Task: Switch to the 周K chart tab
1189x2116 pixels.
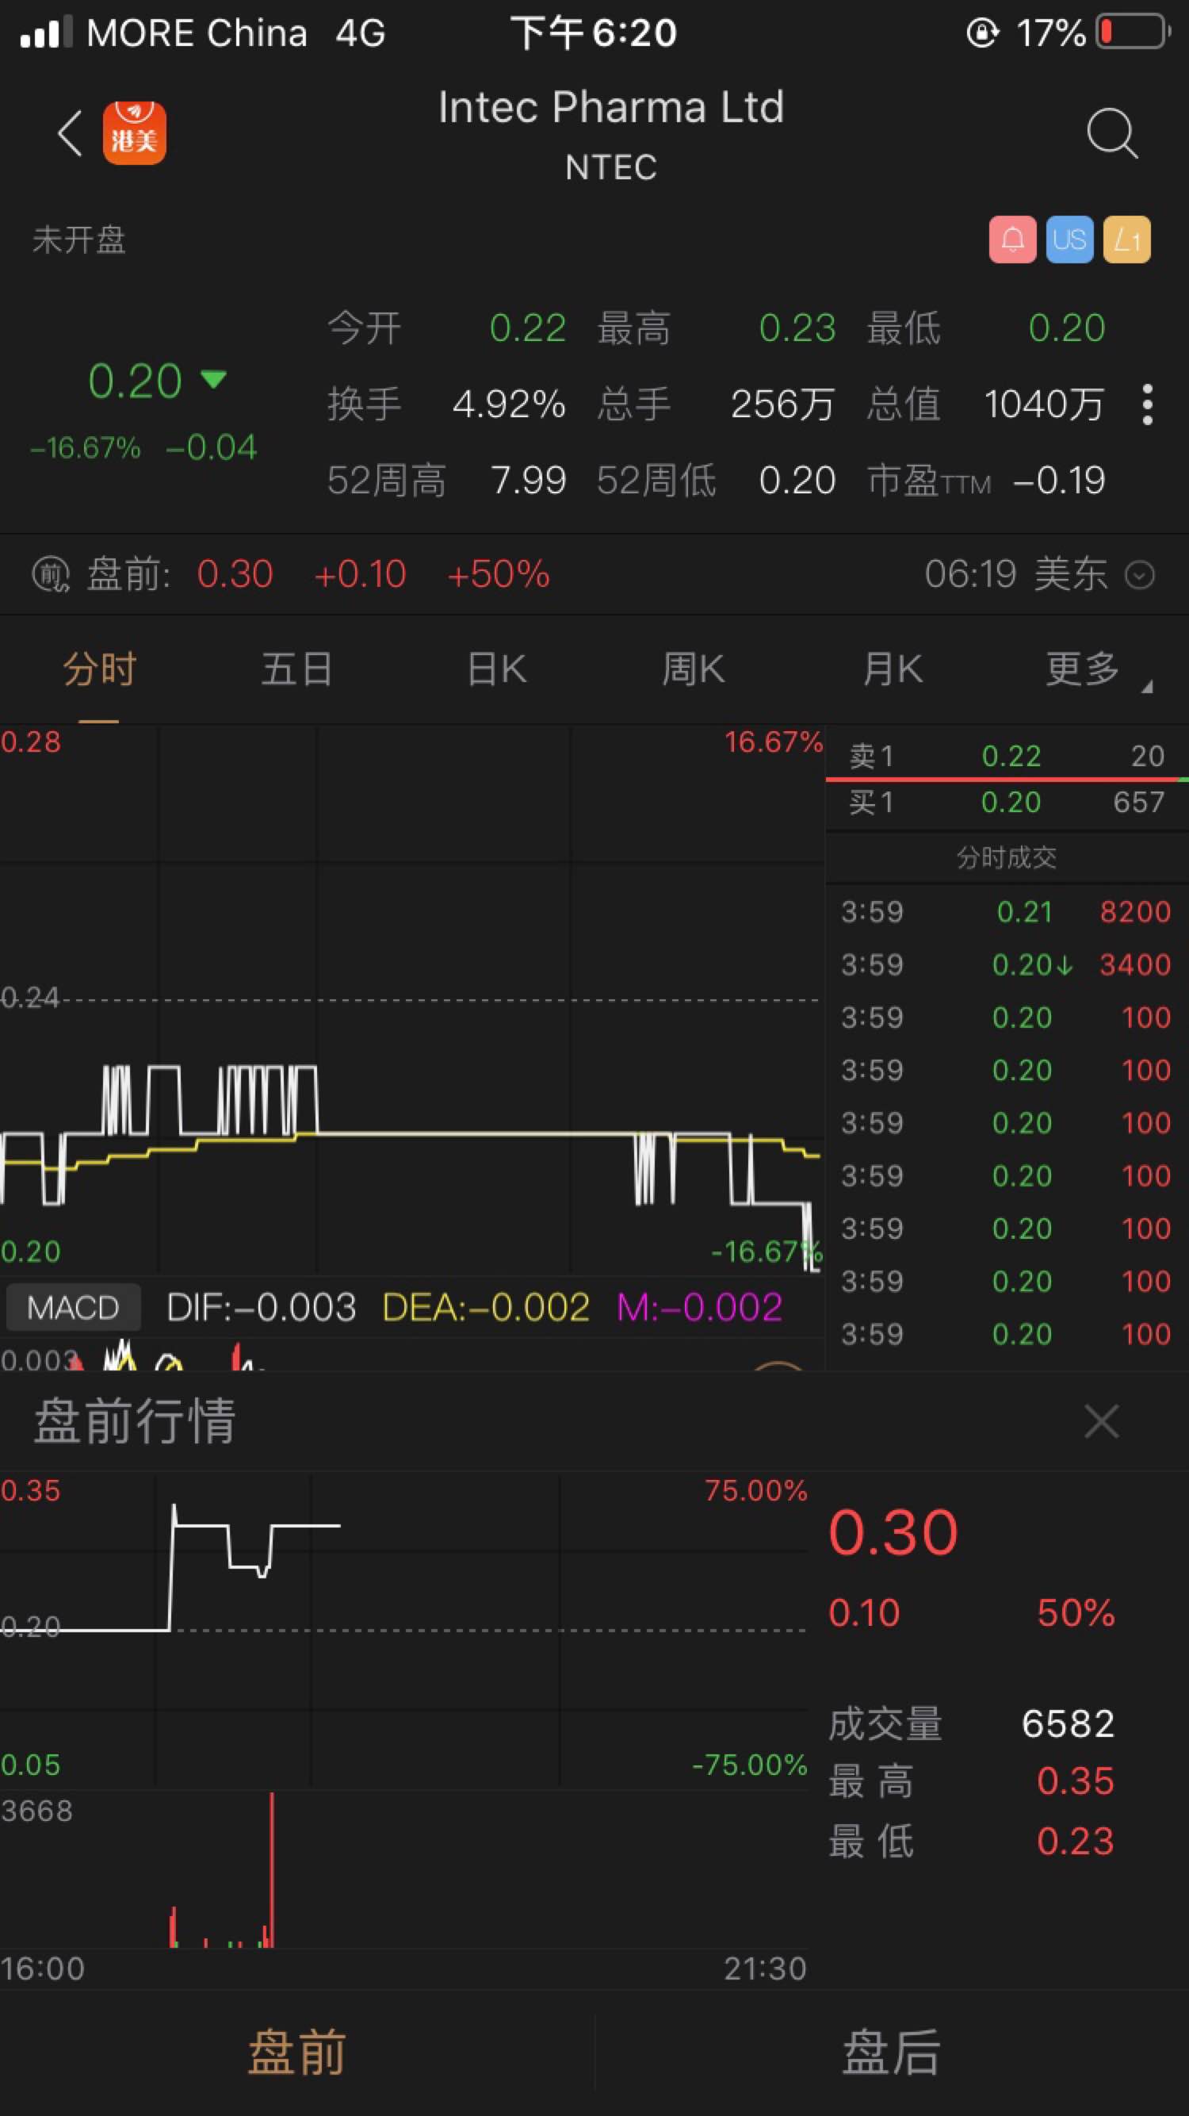Action: click(694, 669)
